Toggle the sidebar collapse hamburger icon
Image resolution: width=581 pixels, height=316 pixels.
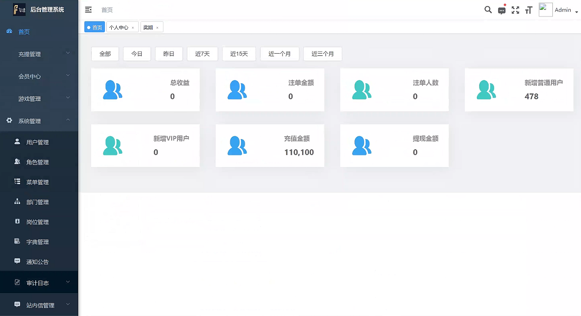[88, 10]
